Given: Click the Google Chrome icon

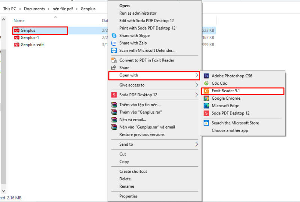Looking at the screenshot, I should click(206, 98).
